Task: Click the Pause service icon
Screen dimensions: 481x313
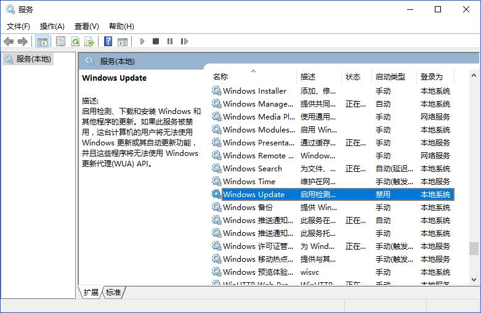Action: coord(170,41)
